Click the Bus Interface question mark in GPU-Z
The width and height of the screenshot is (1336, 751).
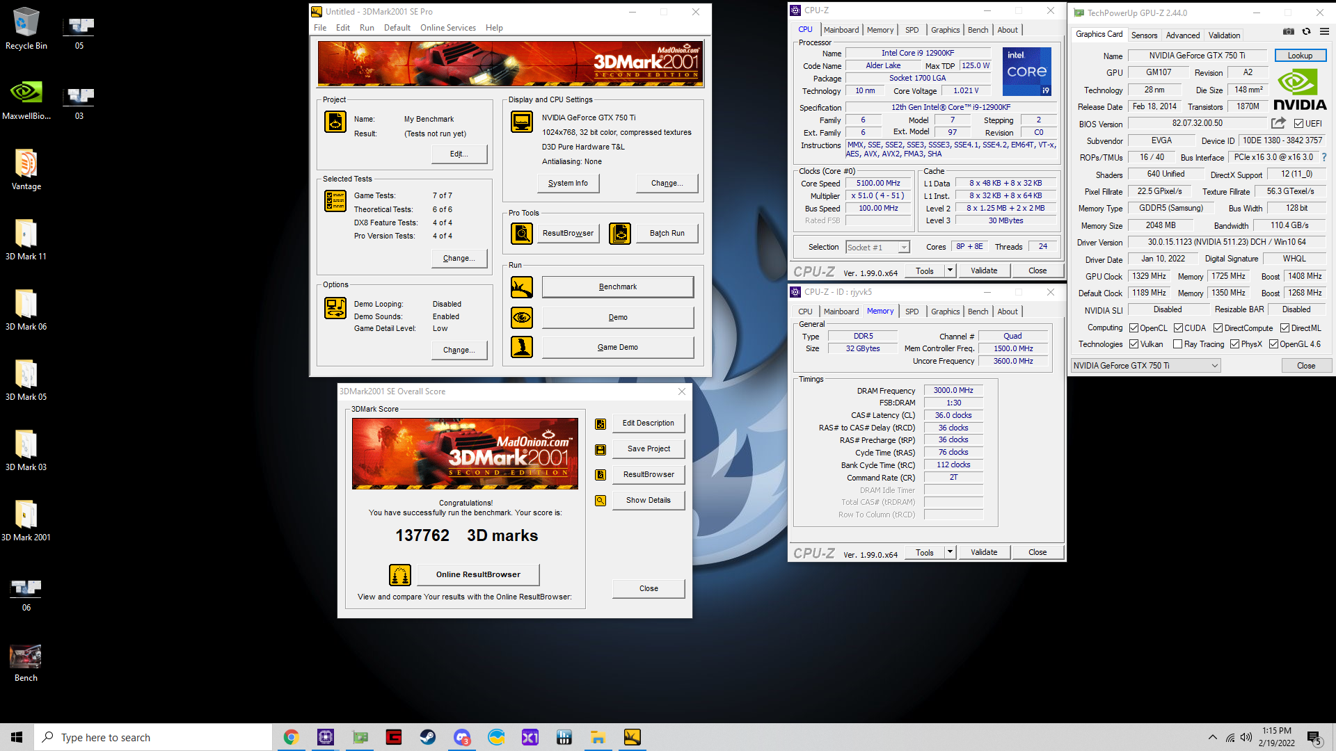[x=1324, y=158]
